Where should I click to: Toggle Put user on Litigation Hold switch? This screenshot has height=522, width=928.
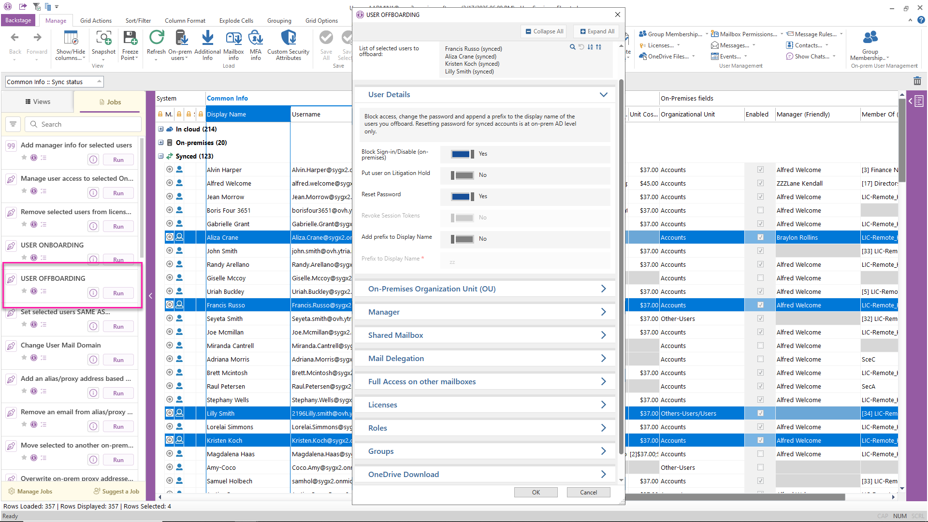coord(463,175)
